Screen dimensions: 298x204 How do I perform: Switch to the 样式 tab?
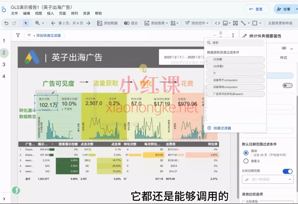[284, 58]
